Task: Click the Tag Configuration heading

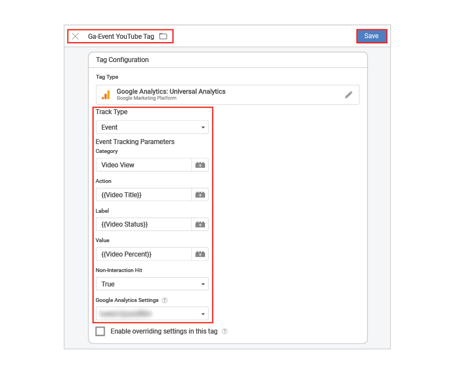Action: (122, 60)
